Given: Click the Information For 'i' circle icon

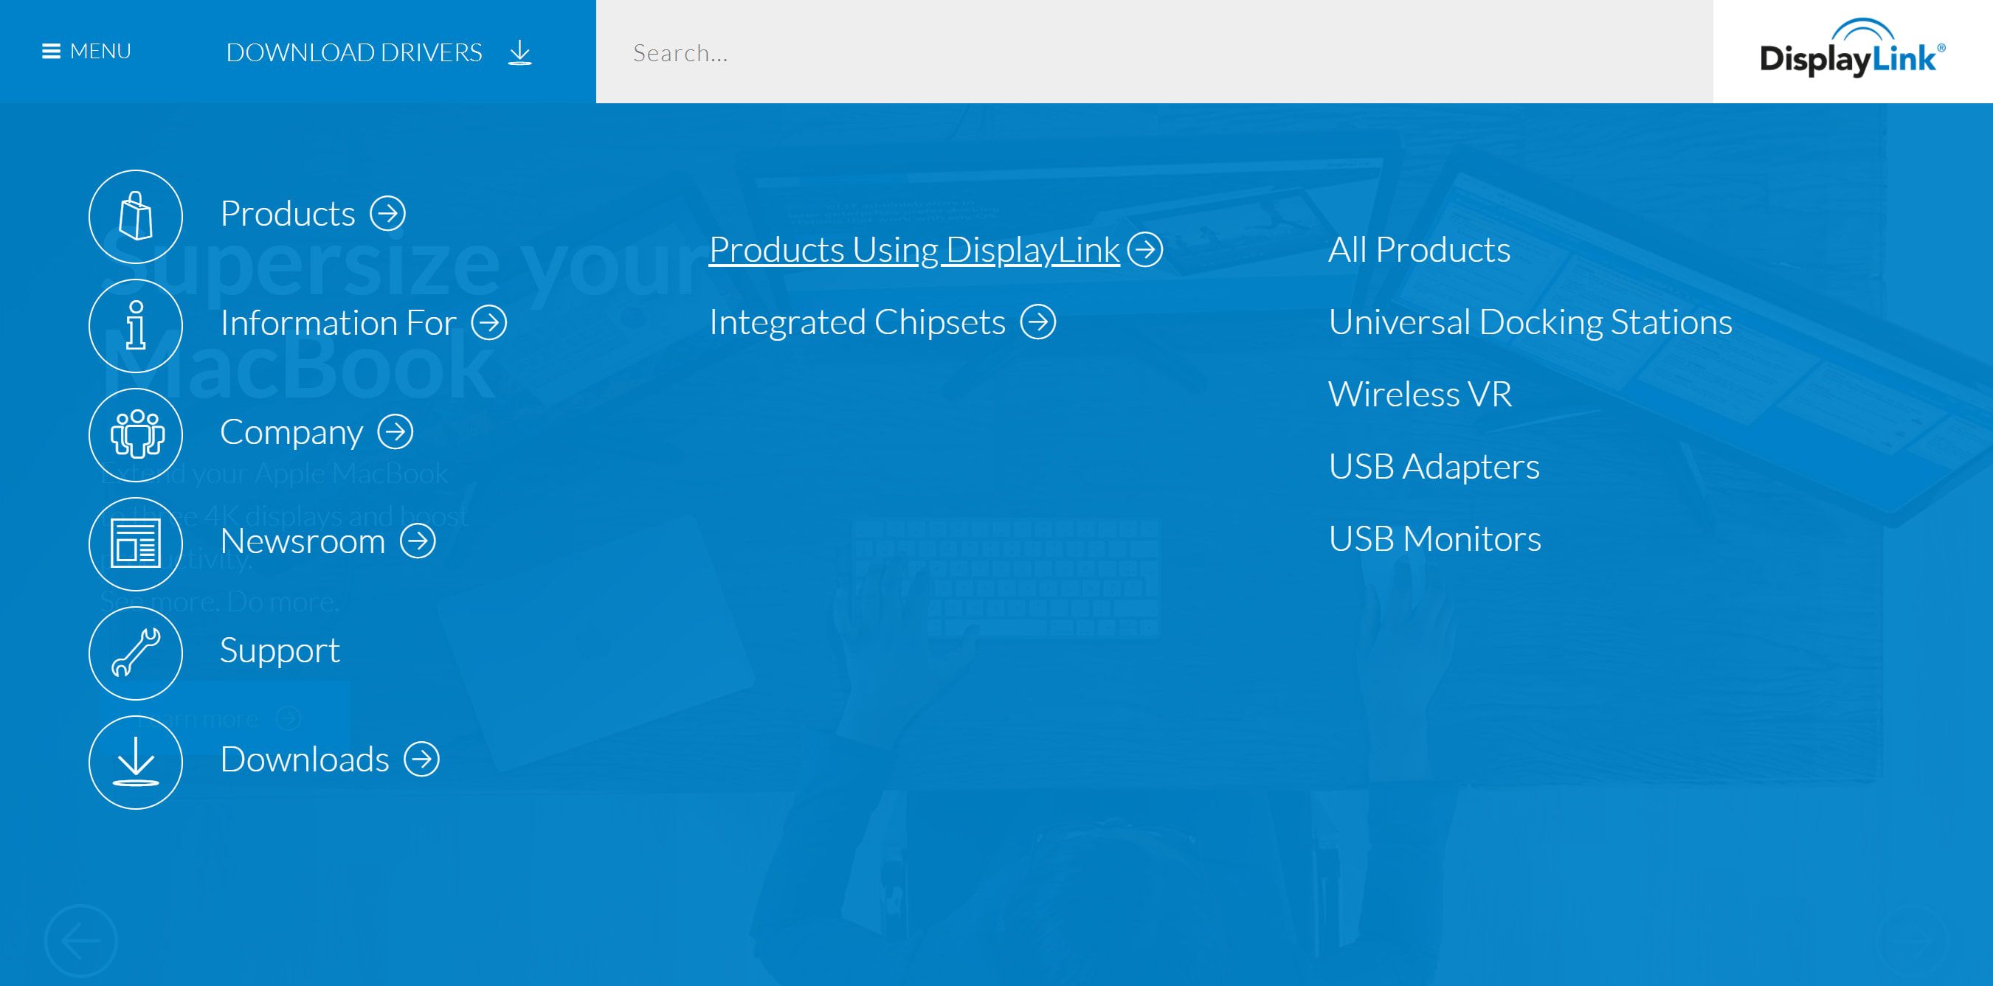Looking at the screenshot, I should pos(135,325).
